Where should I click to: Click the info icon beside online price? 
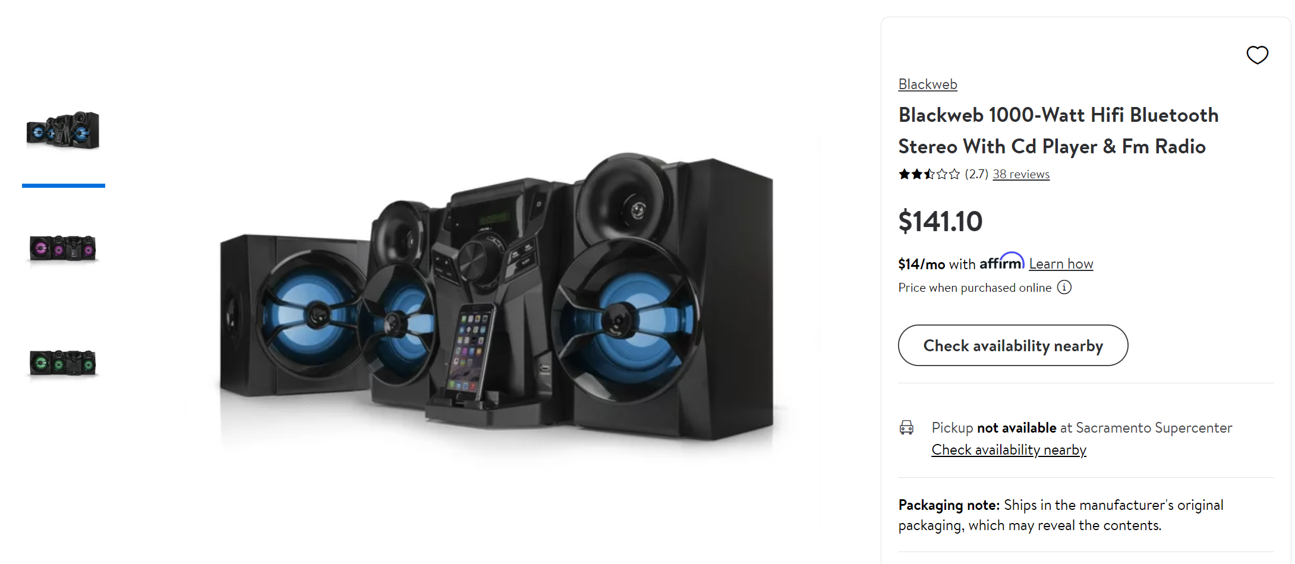pos(1064,288)
